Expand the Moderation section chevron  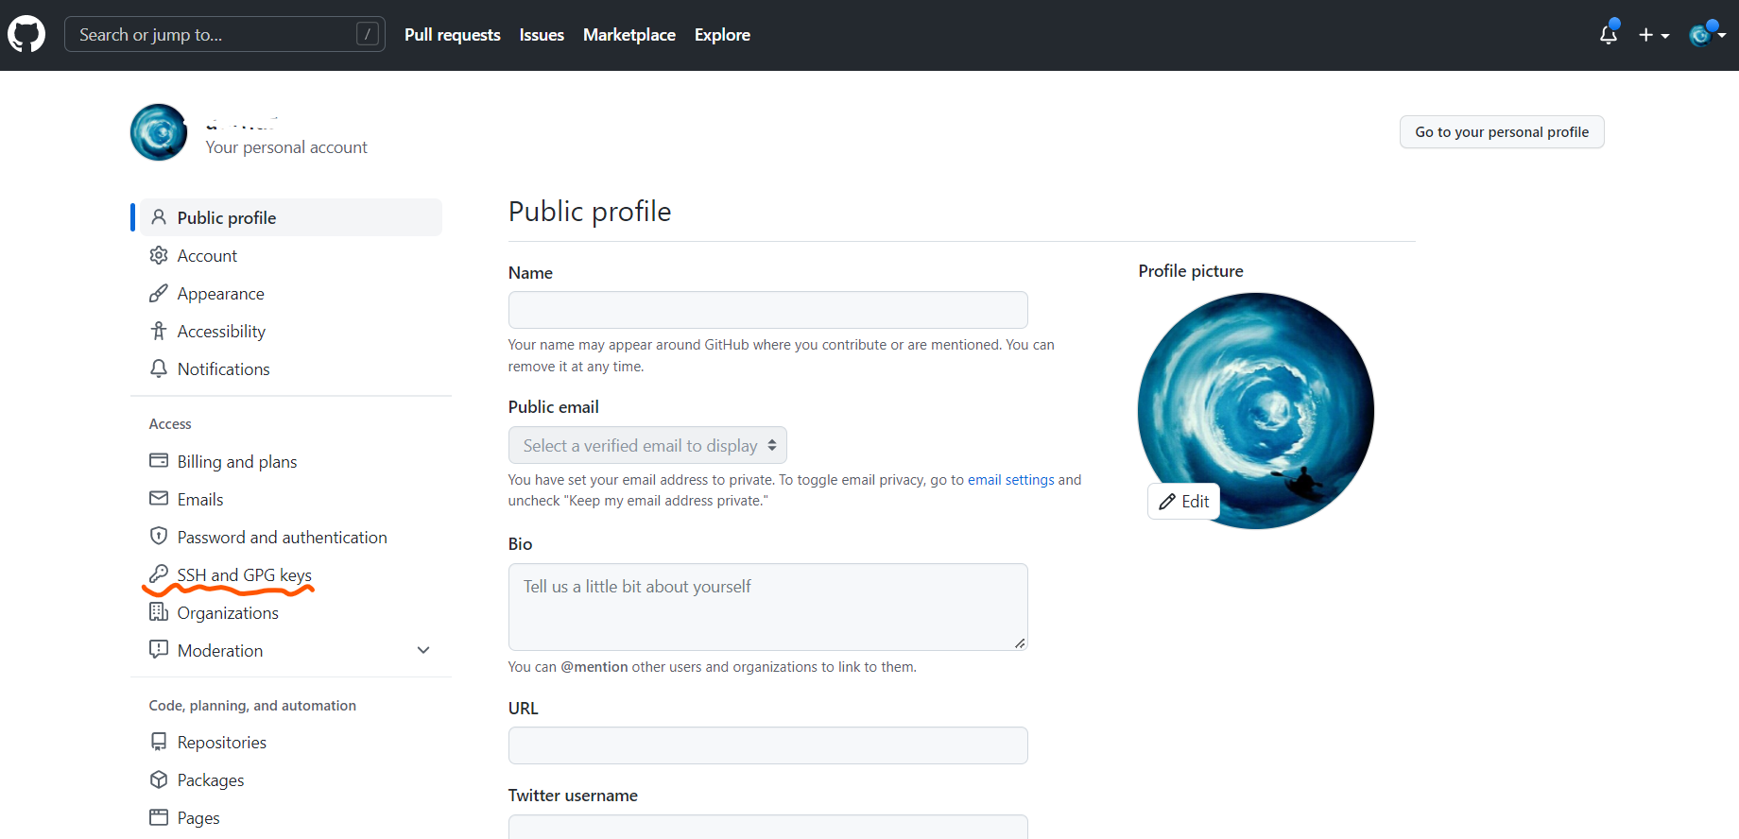[423, 650]
